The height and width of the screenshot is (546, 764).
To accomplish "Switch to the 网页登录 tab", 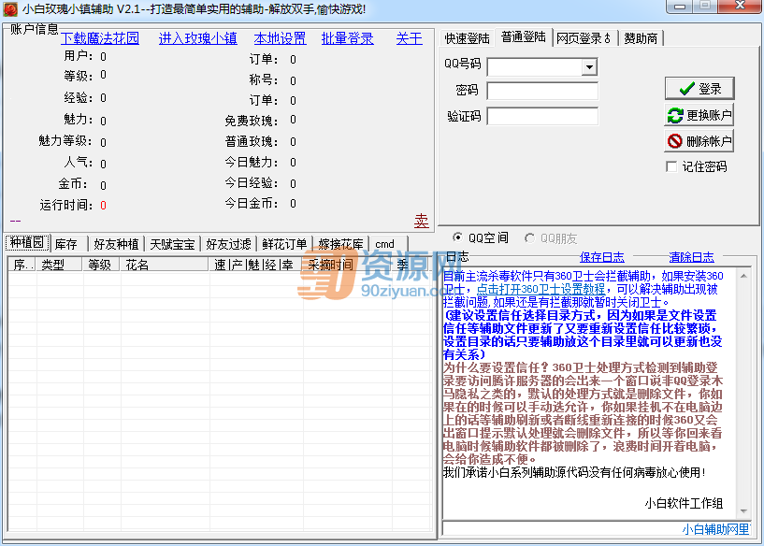I will pos(584,38).
